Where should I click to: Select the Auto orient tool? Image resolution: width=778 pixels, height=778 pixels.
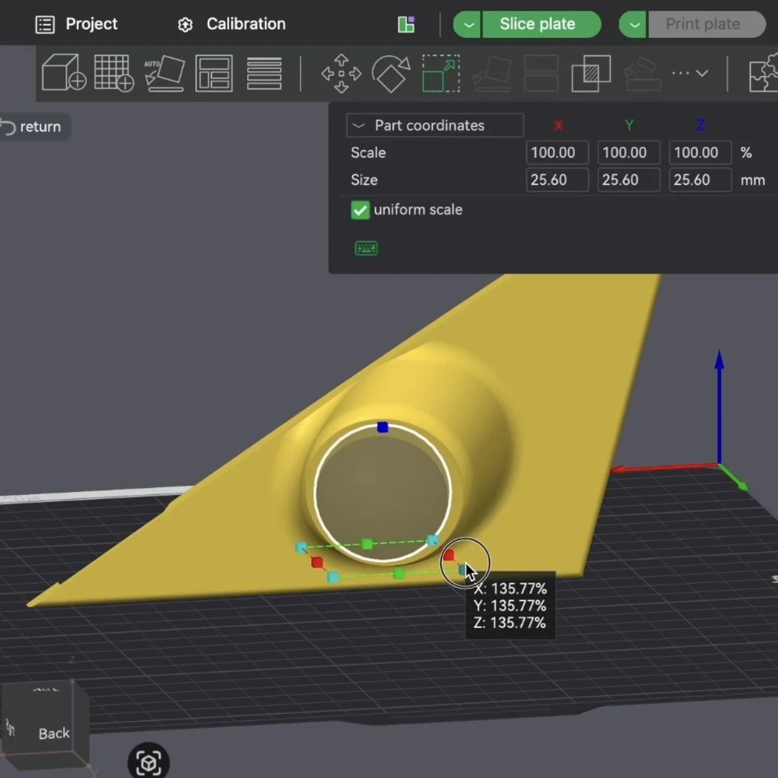tap(164, 73)
